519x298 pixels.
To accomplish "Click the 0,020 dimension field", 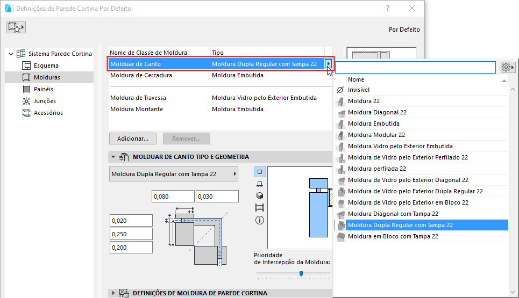I will (x=131, y=220).
